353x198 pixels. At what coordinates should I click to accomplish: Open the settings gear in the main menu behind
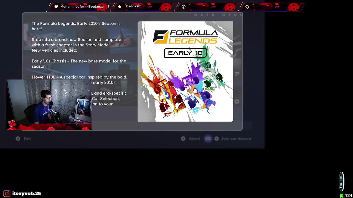(x=237, y=101)
